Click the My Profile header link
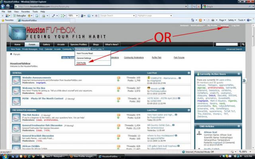Image resolution: width=255 pixels, height=159 pixels. click(212, 25)
